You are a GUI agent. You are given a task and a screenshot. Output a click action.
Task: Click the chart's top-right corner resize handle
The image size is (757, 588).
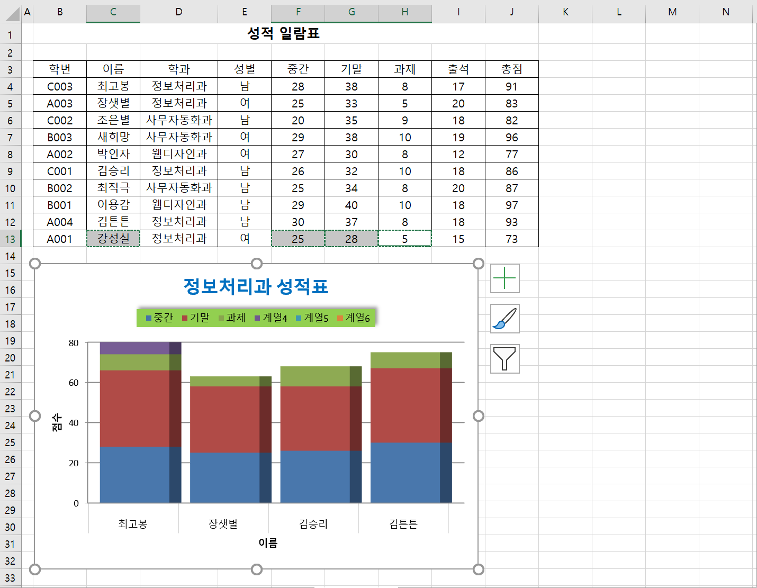coord(478,264)
